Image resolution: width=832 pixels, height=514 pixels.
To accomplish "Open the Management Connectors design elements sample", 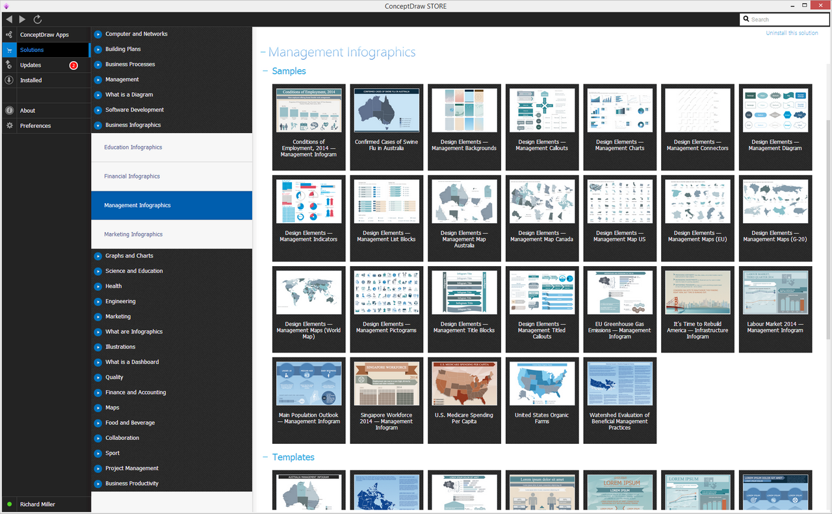I will [697, 127].
